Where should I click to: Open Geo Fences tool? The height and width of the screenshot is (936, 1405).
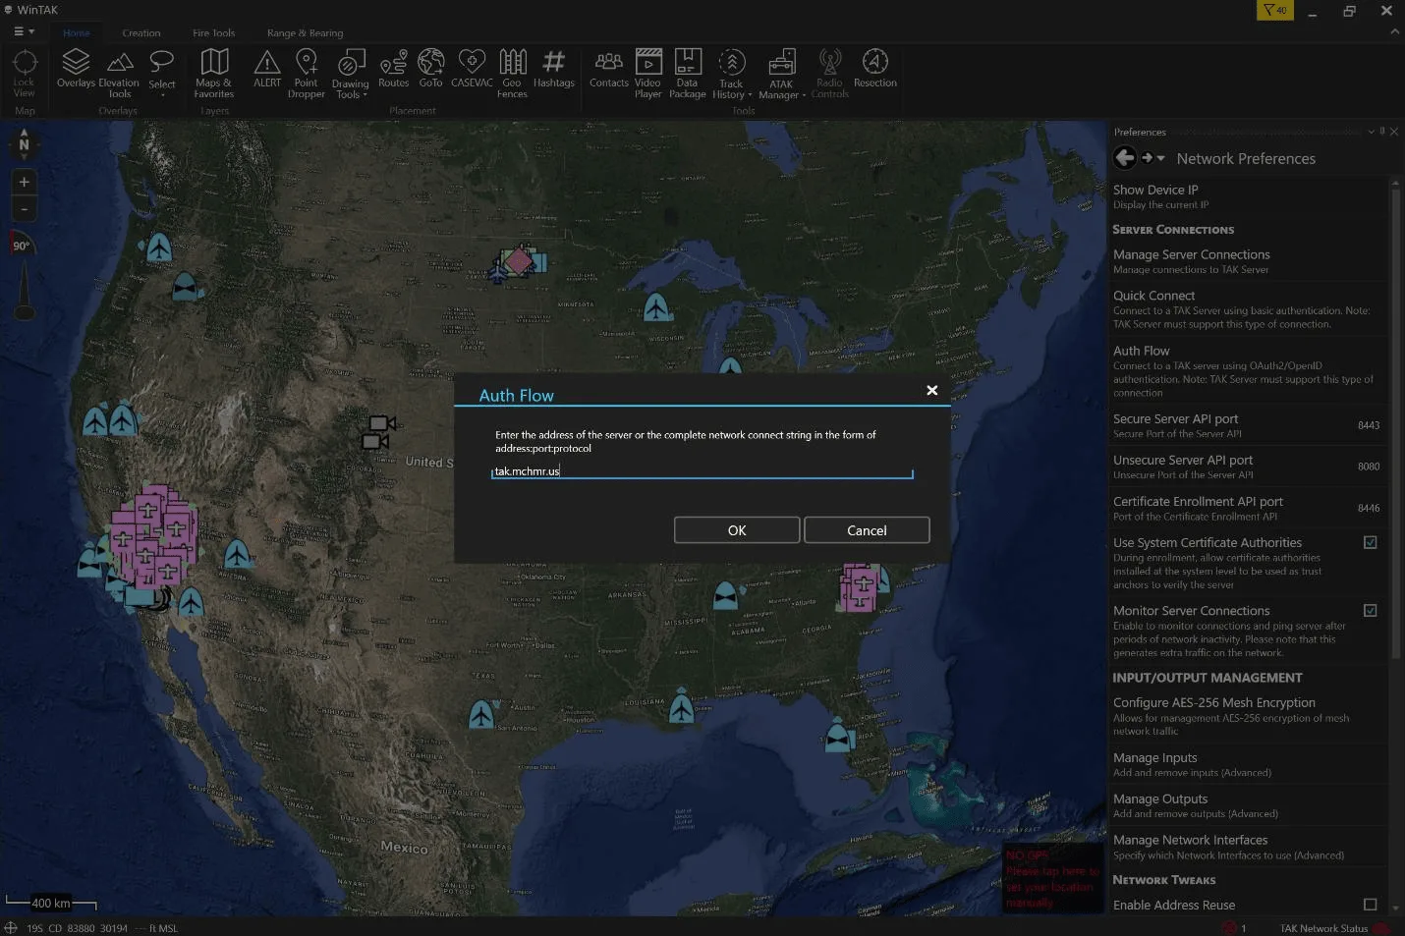pos(512,74)
